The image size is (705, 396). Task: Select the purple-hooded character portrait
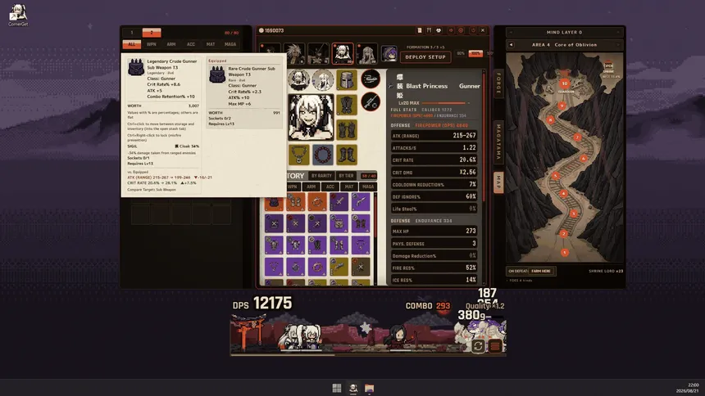tap(389, 53)
